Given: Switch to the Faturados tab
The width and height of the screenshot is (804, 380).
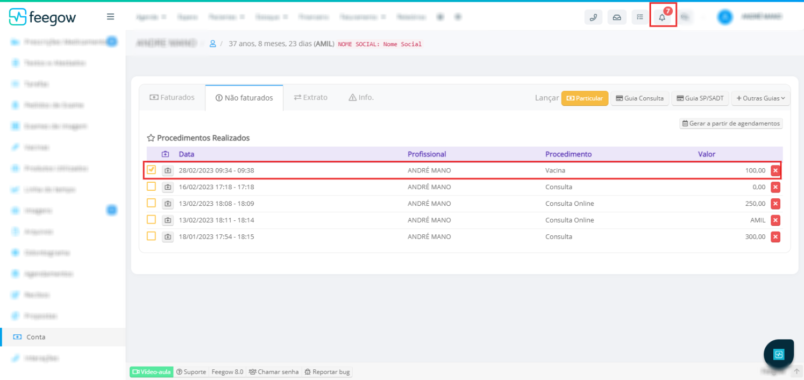Looking at the screenshot, I should coord(172,97).
